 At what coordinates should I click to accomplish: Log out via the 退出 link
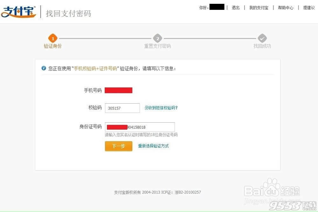pos(236,8)
